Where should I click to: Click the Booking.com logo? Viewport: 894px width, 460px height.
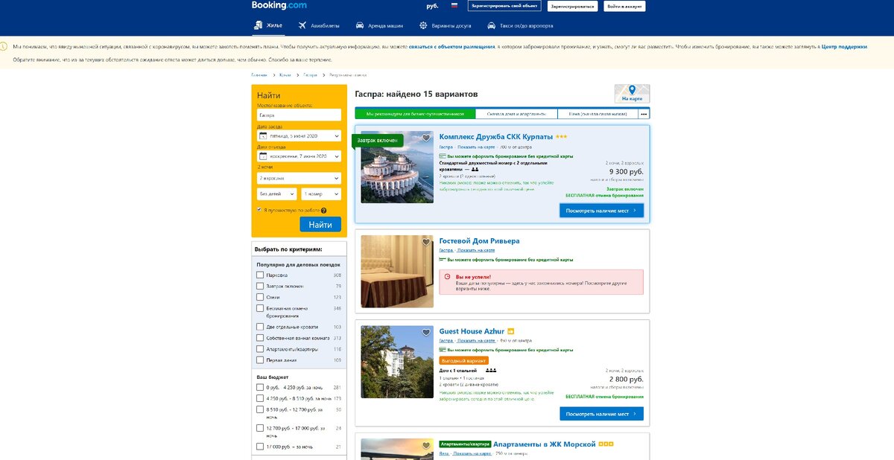(x=279, y=5)
